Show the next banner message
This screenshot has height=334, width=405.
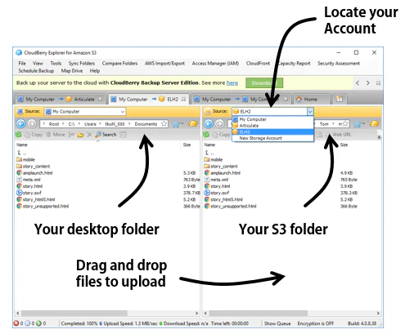point(368,83)
